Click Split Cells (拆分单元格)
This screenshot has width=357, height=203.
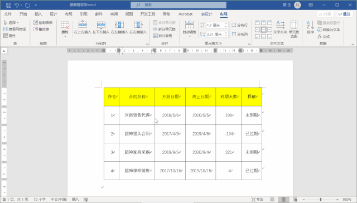tap(164, 29)
